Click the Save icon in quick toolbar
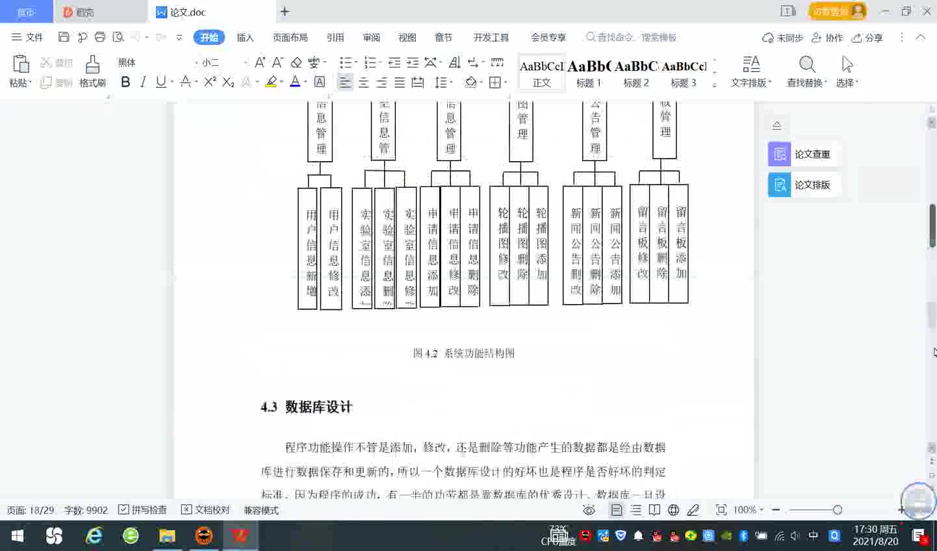937x551 pixels. [x=64, y=37]
